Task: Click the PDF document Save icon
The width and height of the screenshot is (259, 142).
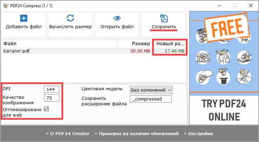Action: pyautogui.click(x=164, y=18)
